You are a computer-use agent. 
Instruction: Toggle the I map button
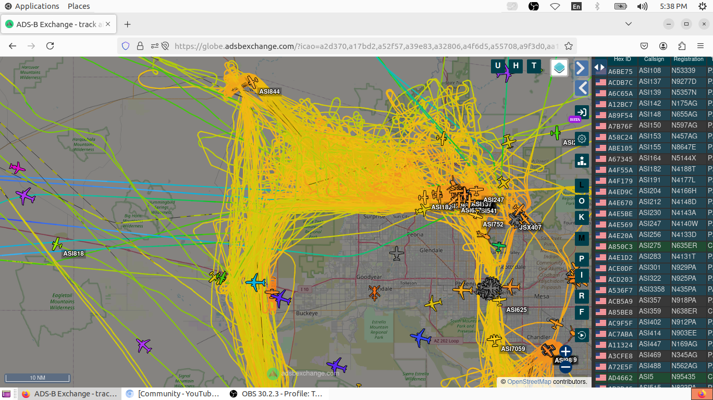tap(582, 275)
